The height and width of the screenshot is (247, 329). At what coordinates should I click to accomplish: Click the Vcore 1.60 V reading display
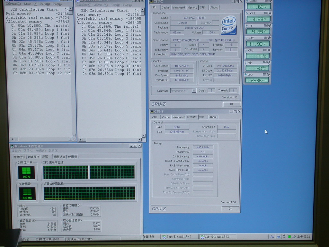(259, 6)
